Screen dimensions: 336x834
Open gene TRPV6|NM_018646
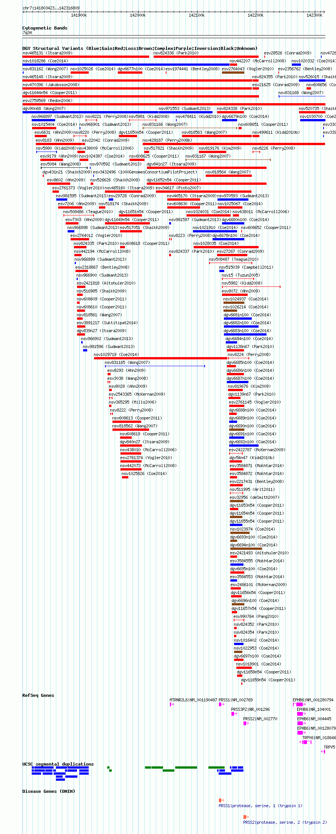point(319,738)
